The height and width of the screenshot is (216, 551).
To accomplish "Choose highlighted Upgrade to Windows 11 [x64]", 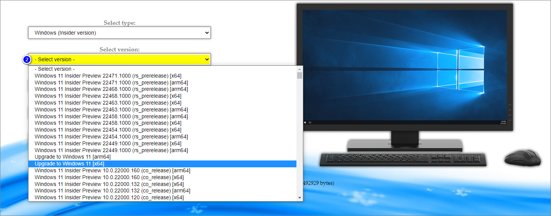I will [162, 164].
